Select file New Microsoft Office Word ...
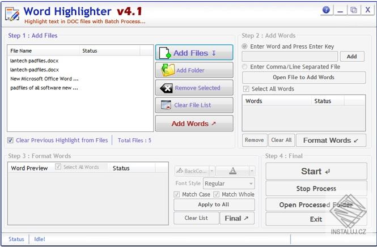 pos(44,79)
